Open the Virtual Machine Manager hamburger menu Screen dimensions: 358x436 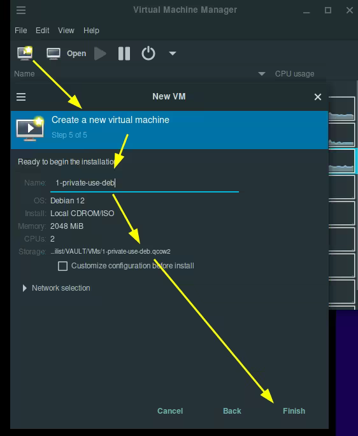pyautogui.click(x=21, y=10)
